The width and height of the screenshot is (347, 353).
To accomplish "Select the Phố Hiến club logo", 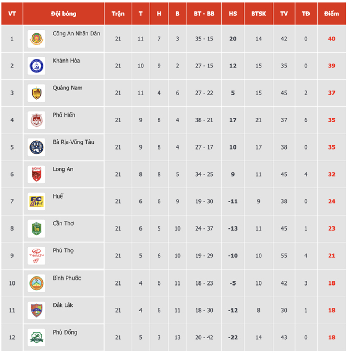I will tap(37, 120).
